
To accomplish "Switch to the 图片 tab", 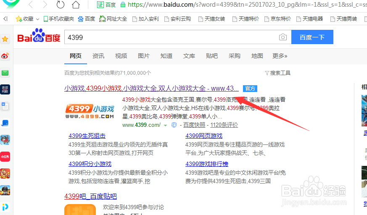I will click(144, 56).
